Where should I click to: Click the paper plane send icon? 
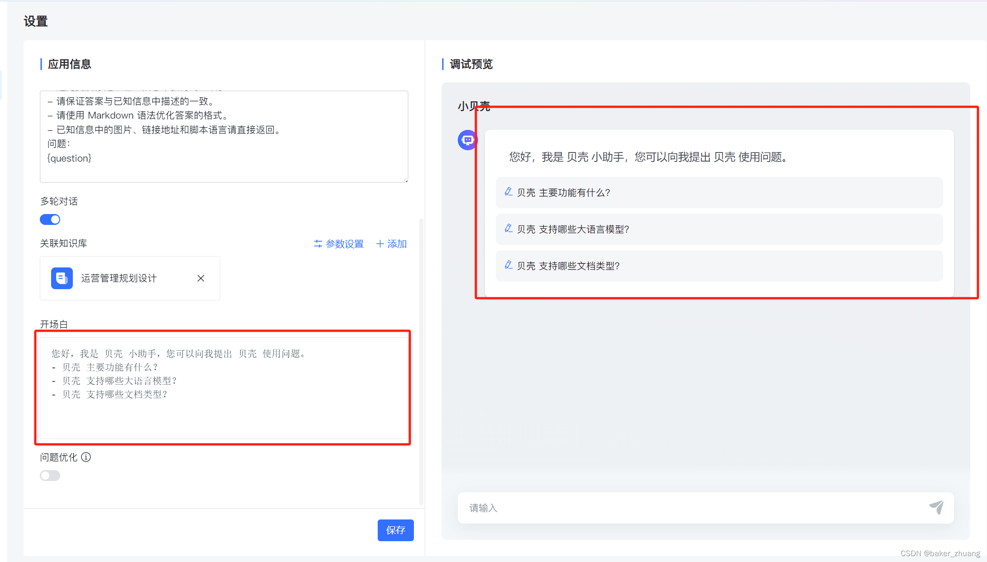pyautogui.click(x=937, y=508)
